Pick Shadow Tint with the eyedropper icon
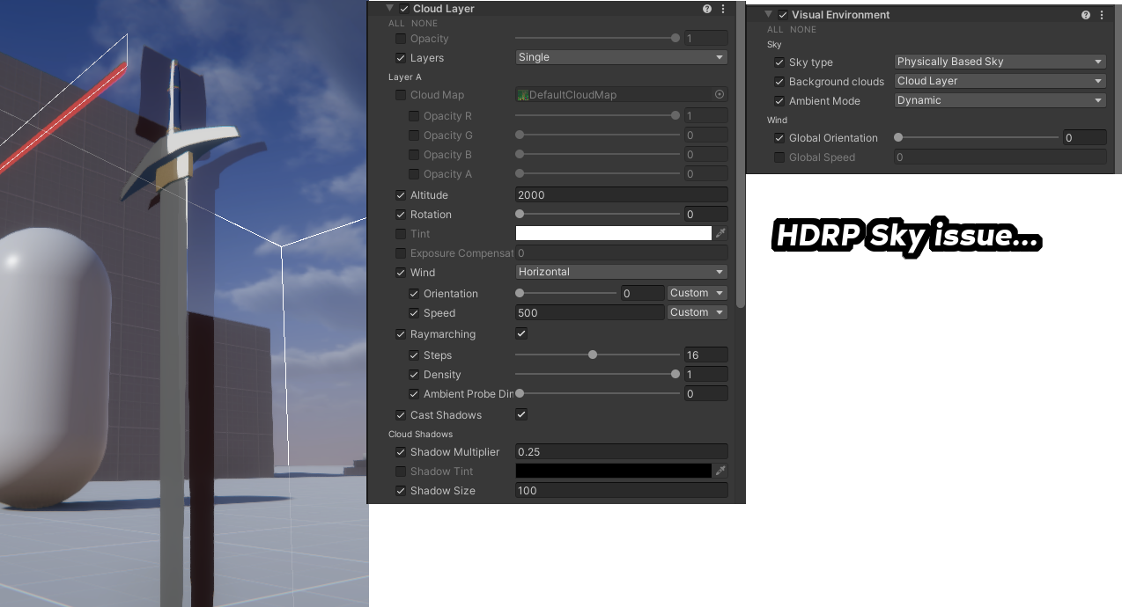 tap(720, 471)
